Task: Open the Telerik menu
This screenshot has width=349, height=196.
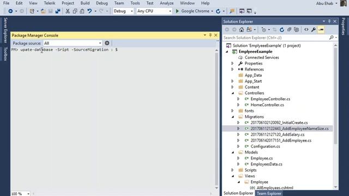Action: click(50, 3)
